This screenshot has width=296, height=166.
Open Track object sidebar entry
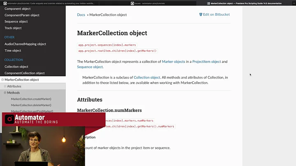[x=13, y=28]
